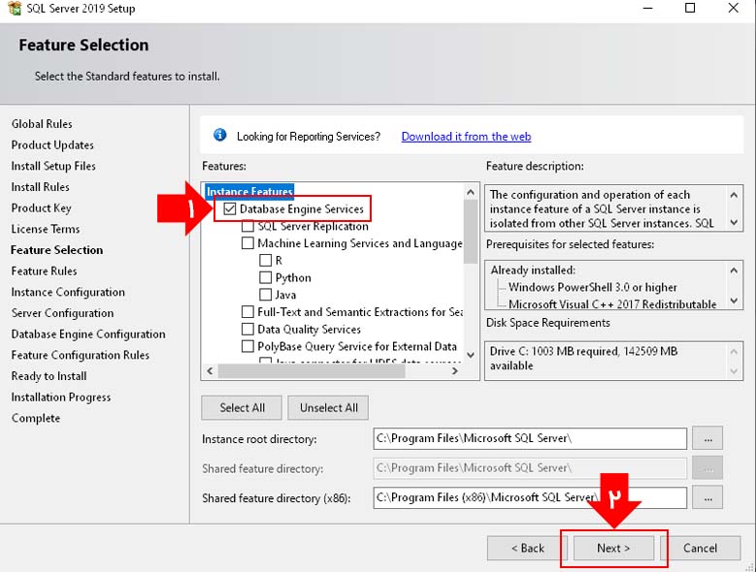Select License Terms step in sidebar
Viewport: 756px width, 572px height.
coord(46,229)
